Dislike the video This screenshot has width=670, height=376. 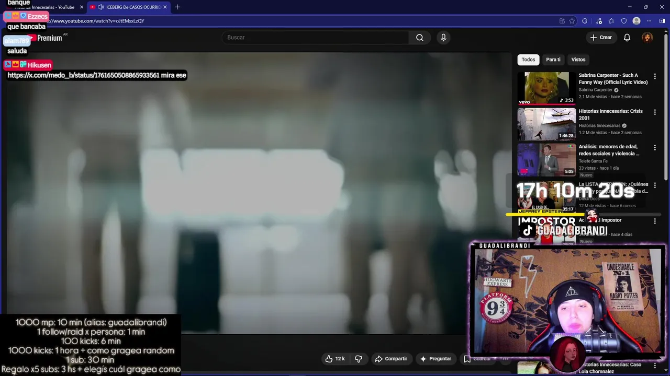coord(359,359)
